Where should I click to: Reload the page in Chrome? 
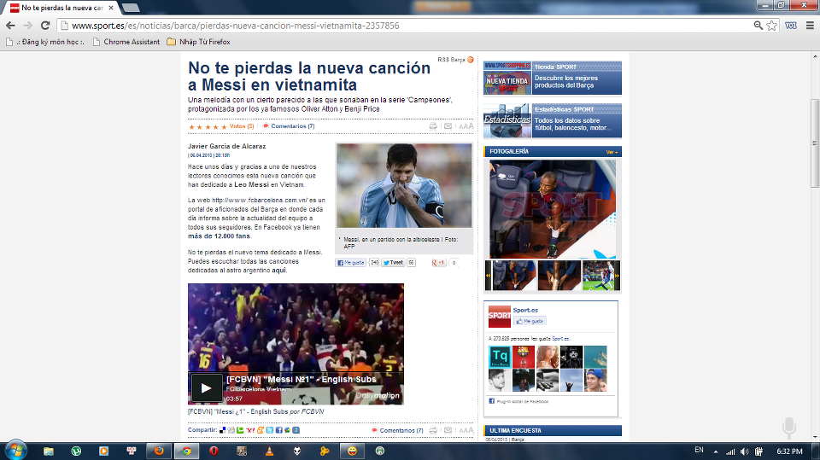tap(45, 26)
